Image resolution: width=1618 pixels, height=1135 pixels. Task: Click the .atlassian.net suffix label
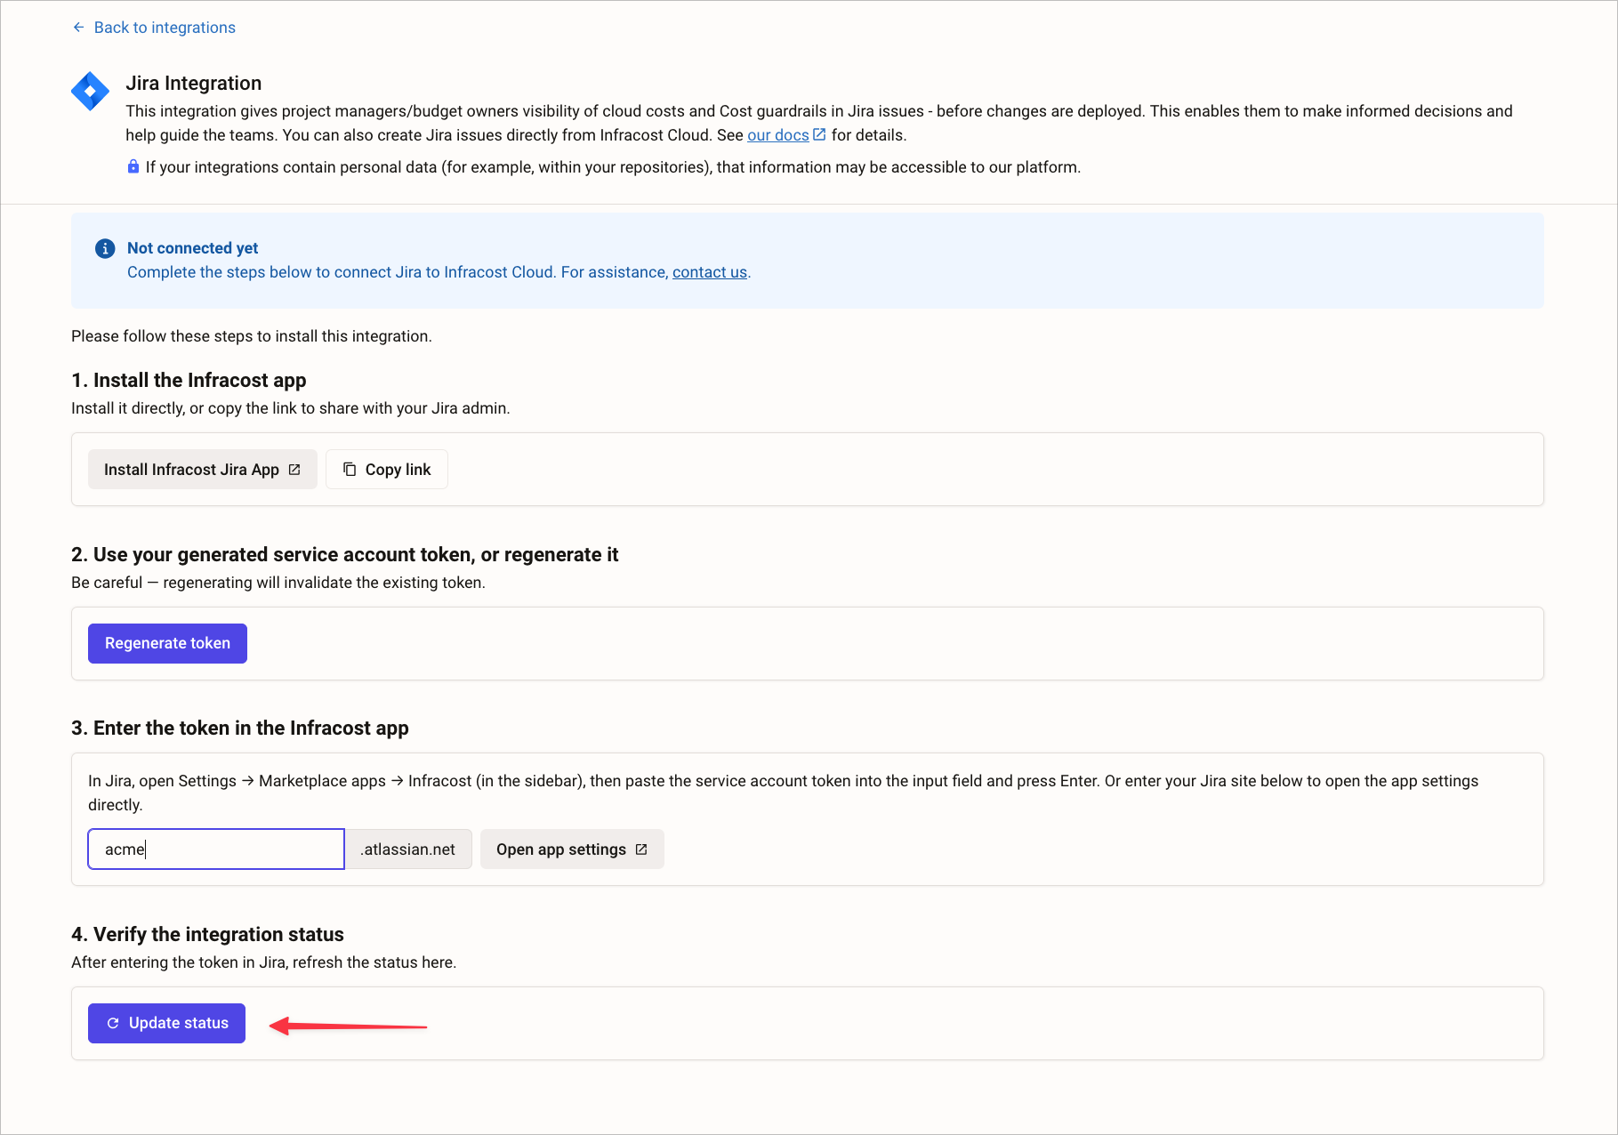coord(408,849)
